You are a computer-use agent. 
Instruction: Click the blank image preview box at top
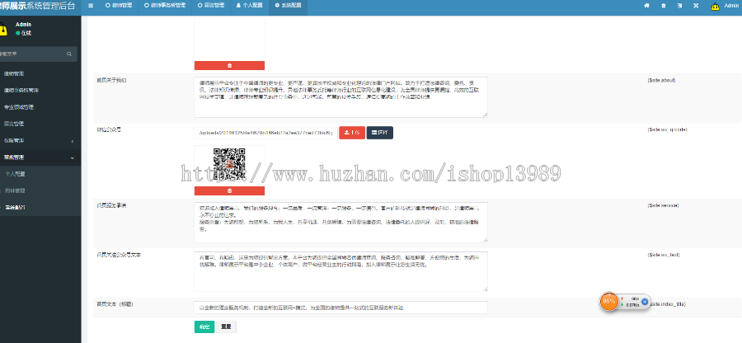click(229, 39)
